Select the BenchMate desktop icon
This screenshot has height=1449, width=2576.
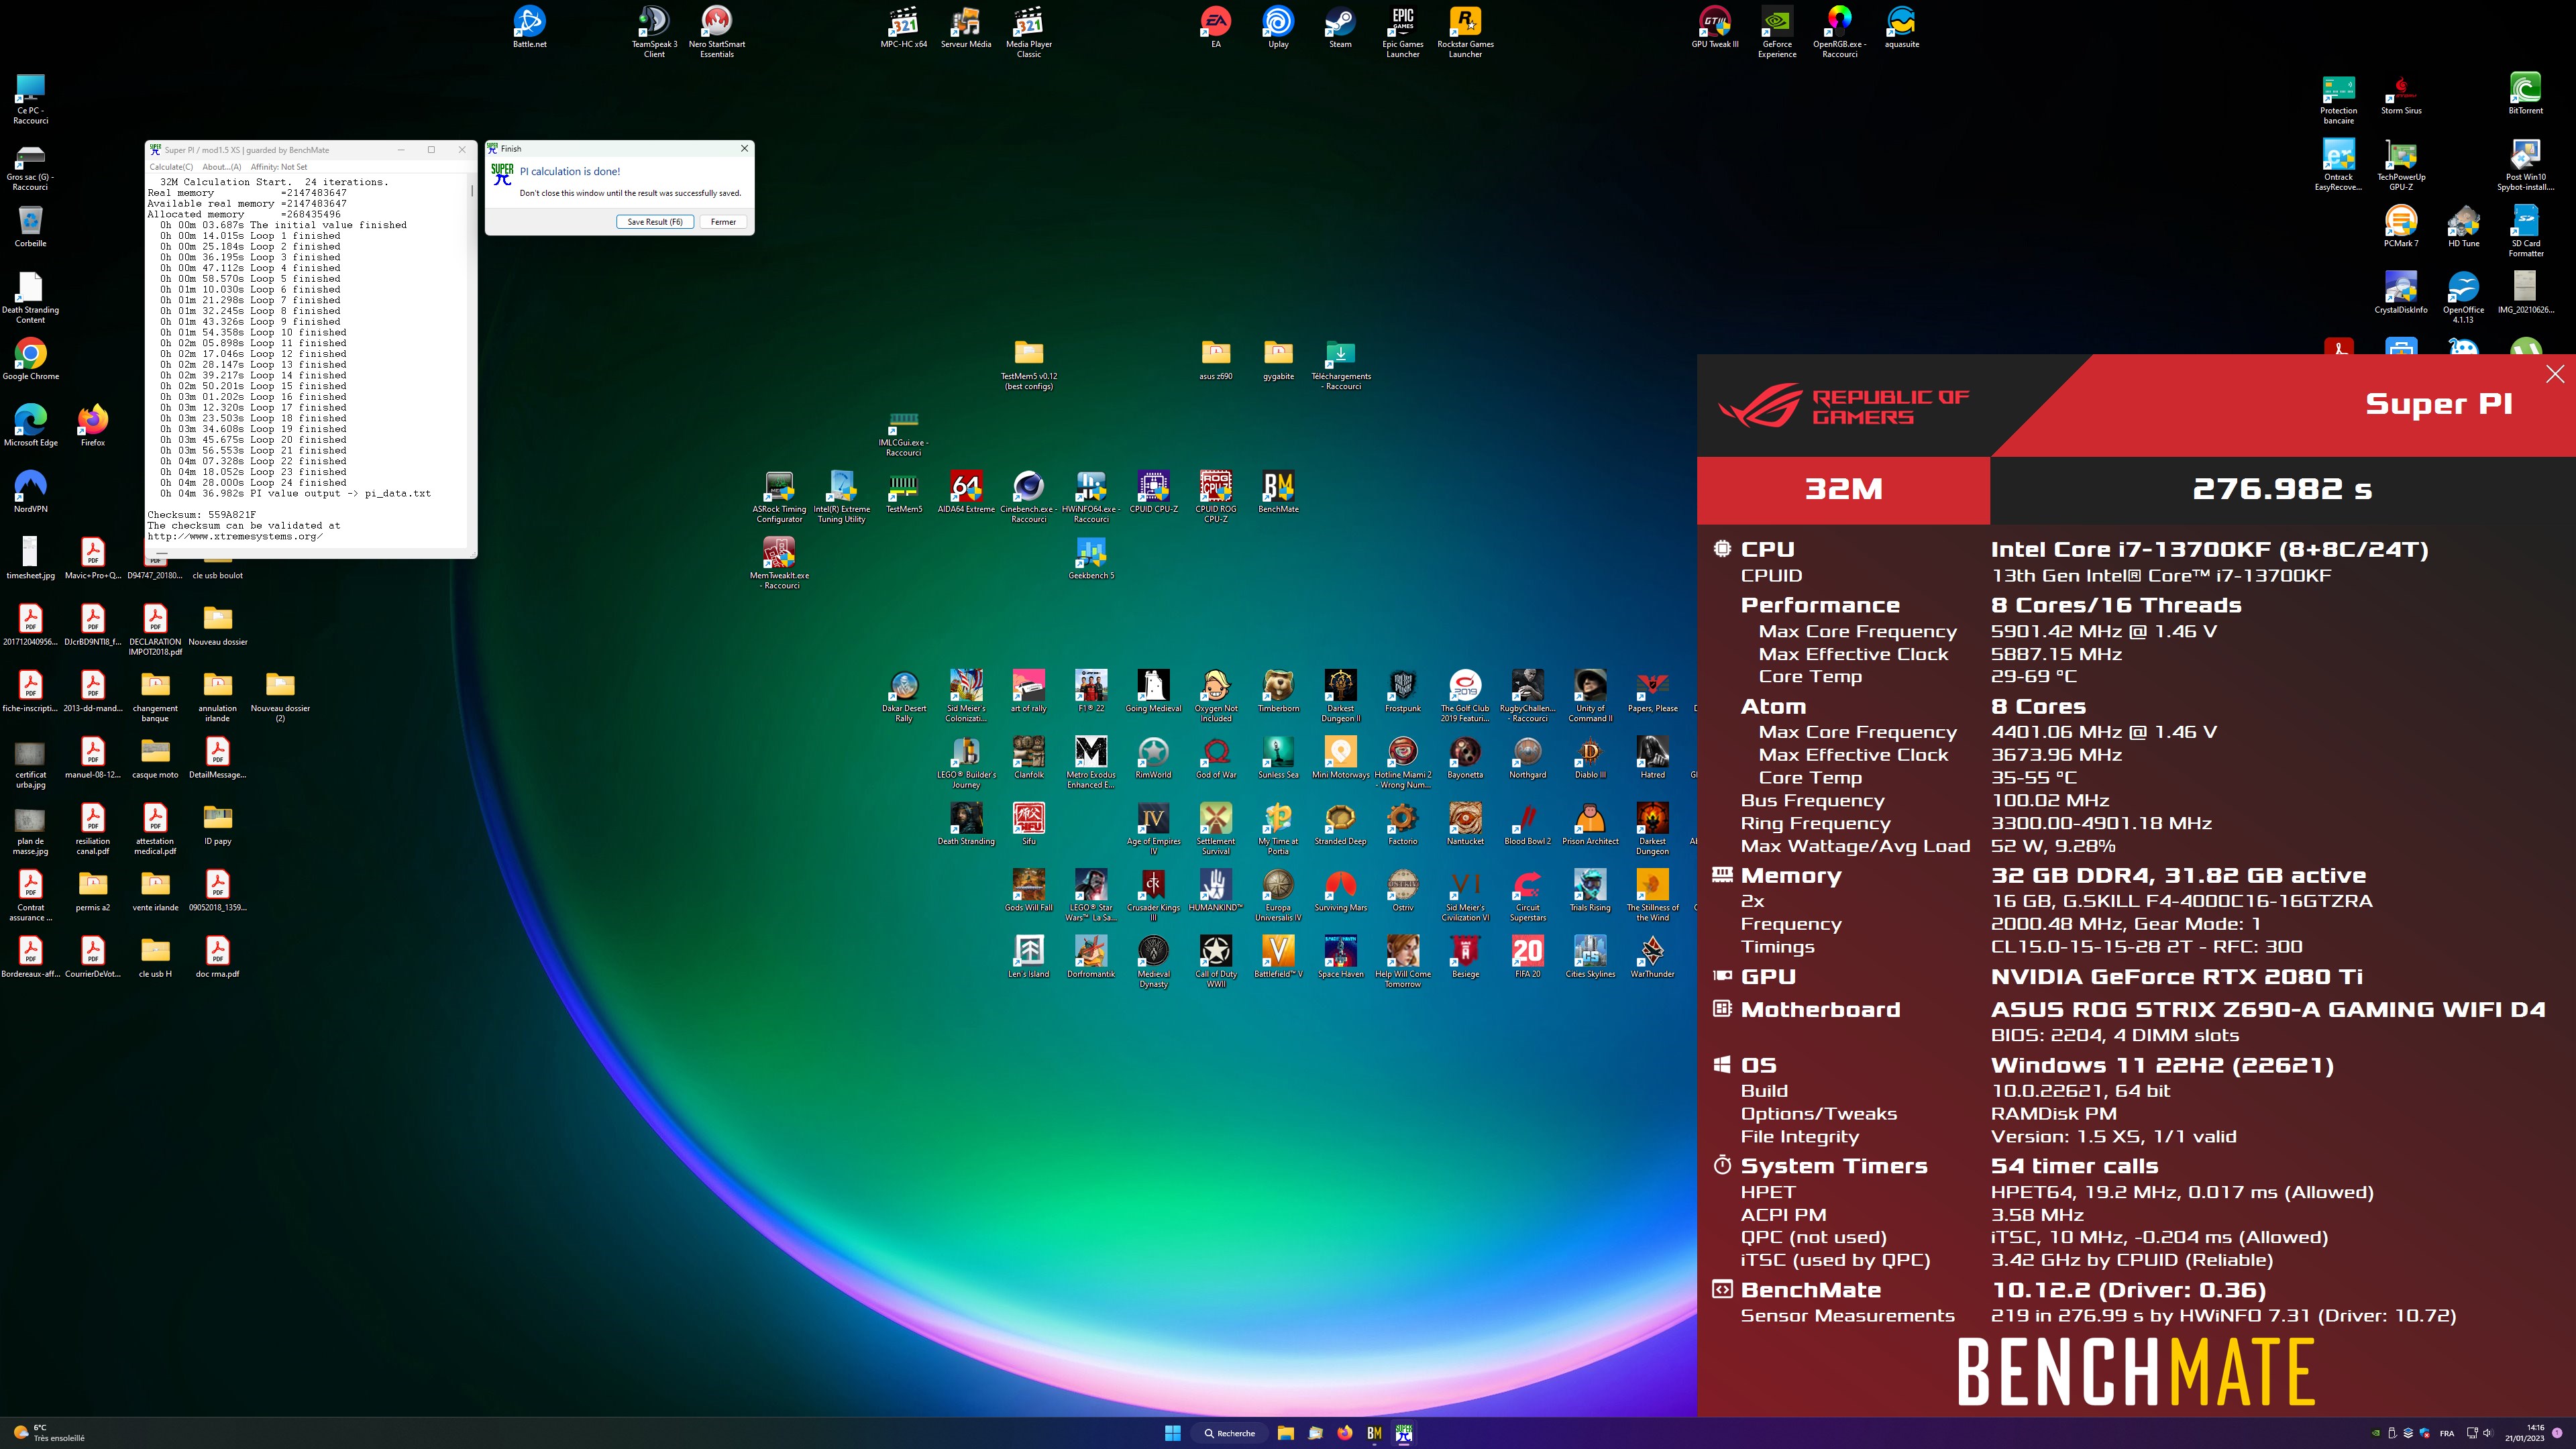tap(1278, 492)
